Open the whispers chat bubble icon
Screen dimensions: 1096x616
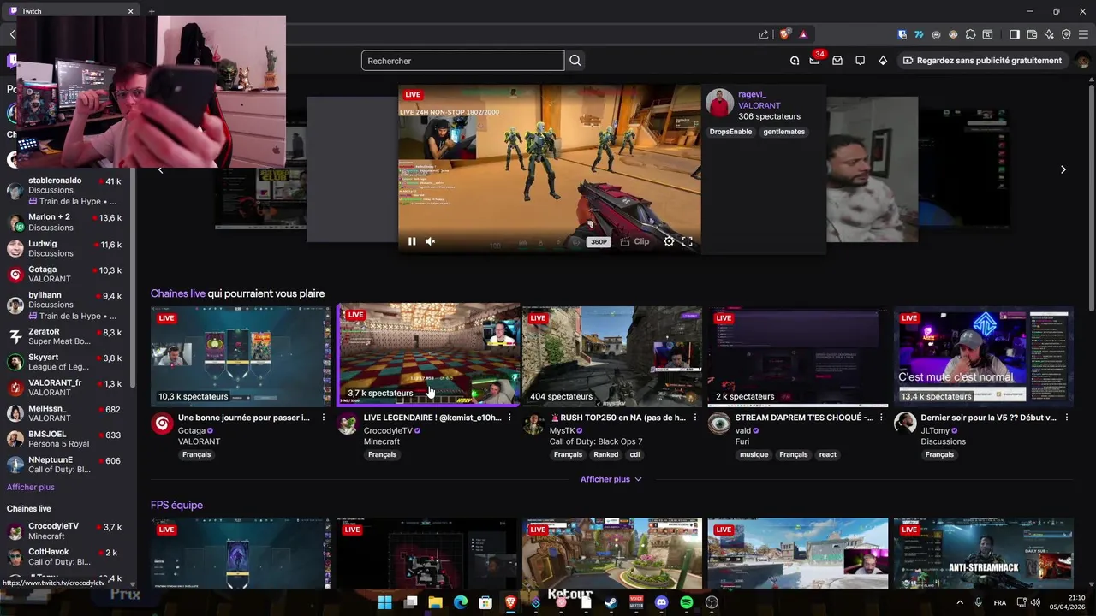[x=860, y=61]
